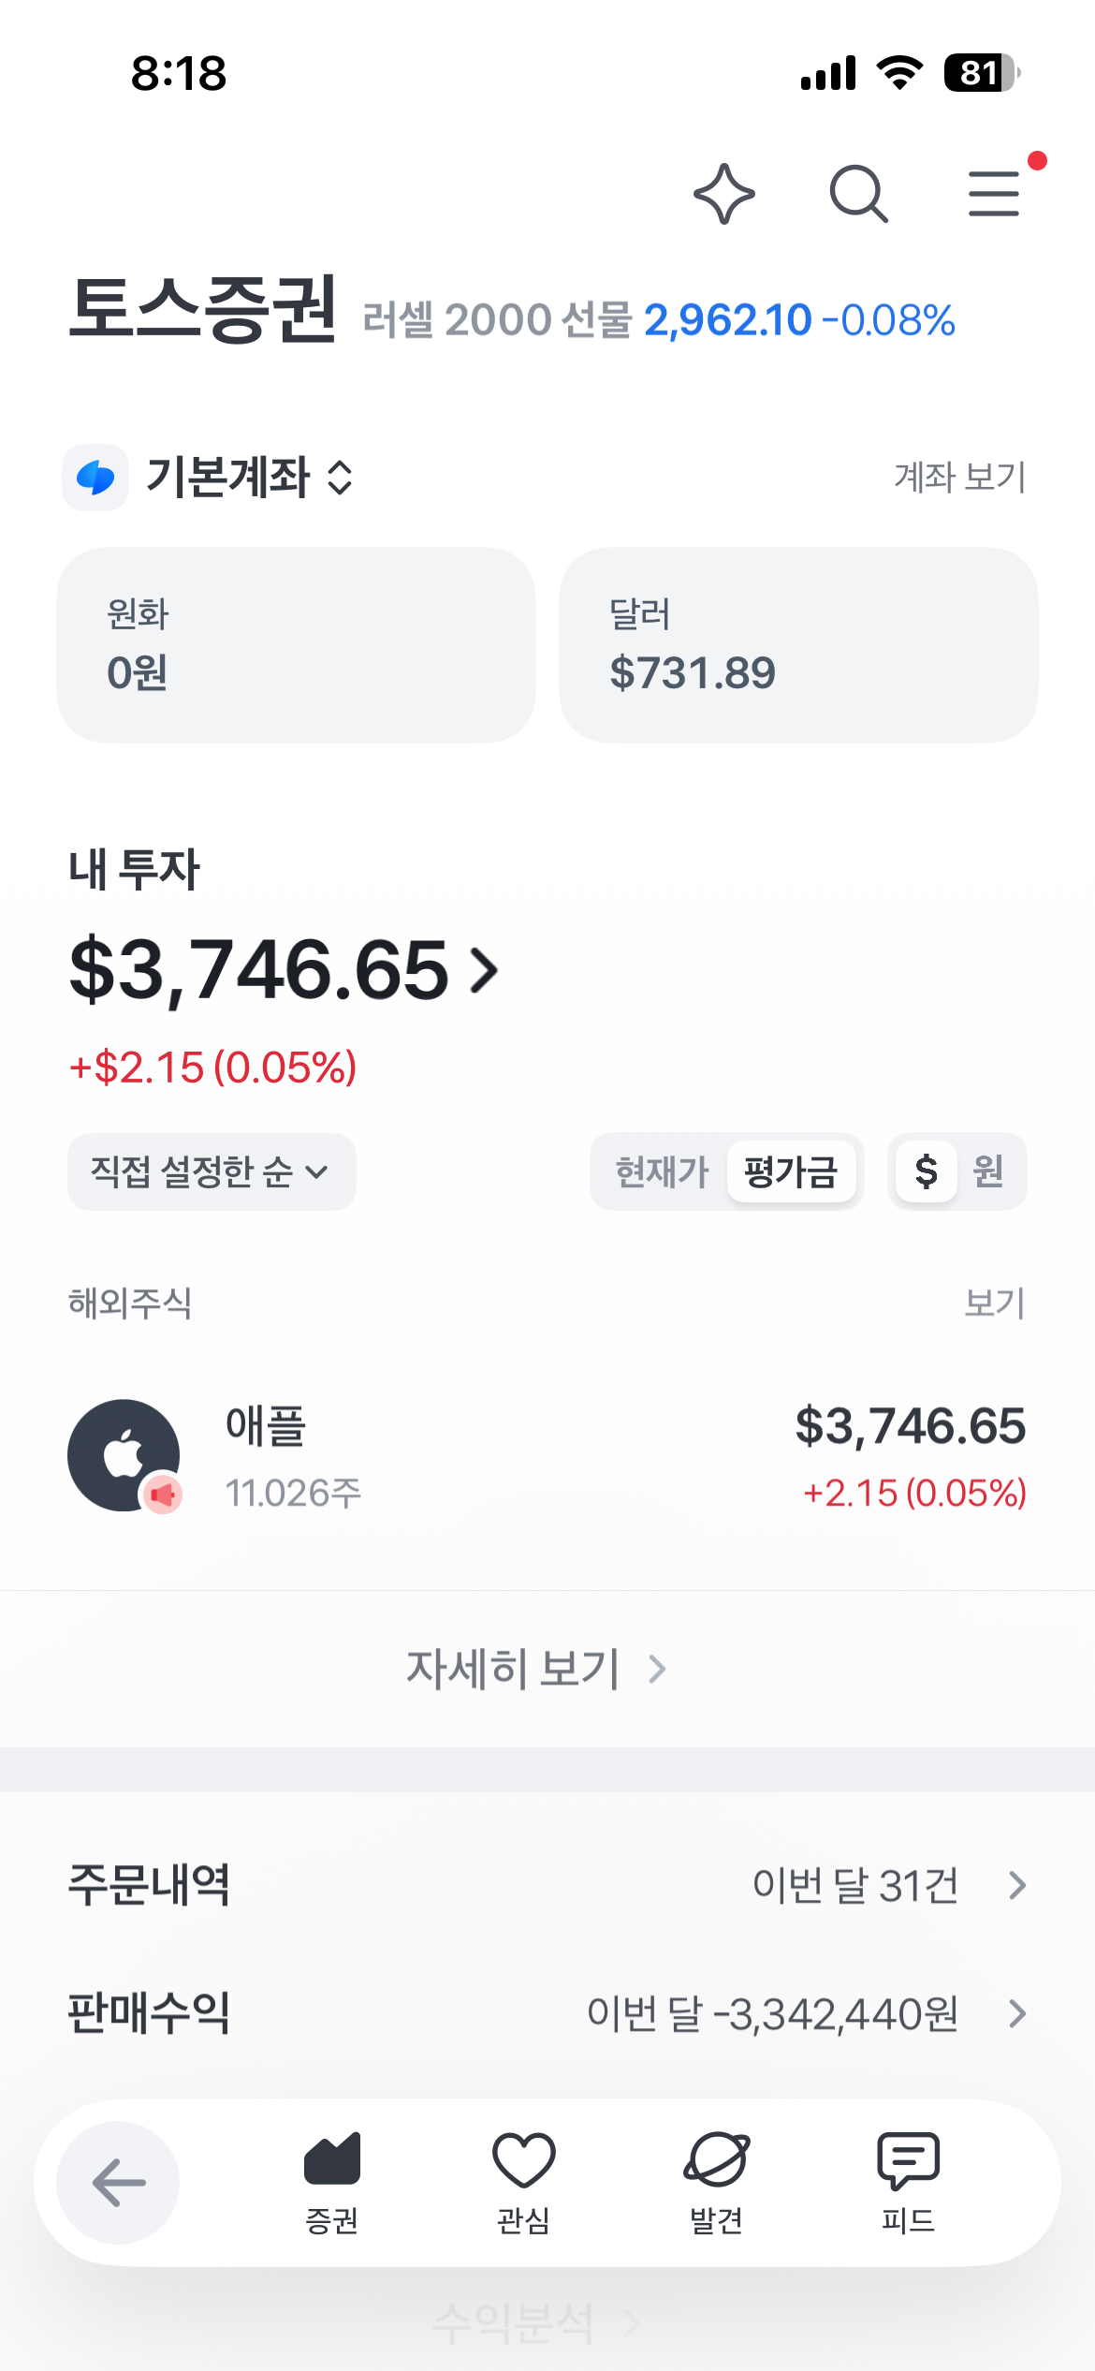Image resolution: width=1095 pixels, height=2371 pixels.
Task: Tap the Apple stock logo icon
Action: pyautogui.click(x=124, y=1455)
